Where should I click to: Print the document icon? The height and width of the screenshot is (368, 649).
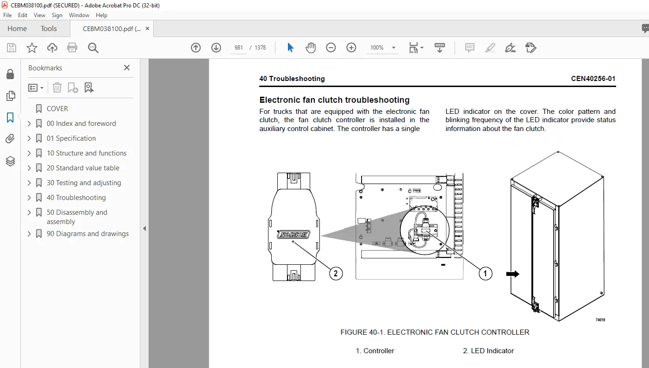click(72, 48)
